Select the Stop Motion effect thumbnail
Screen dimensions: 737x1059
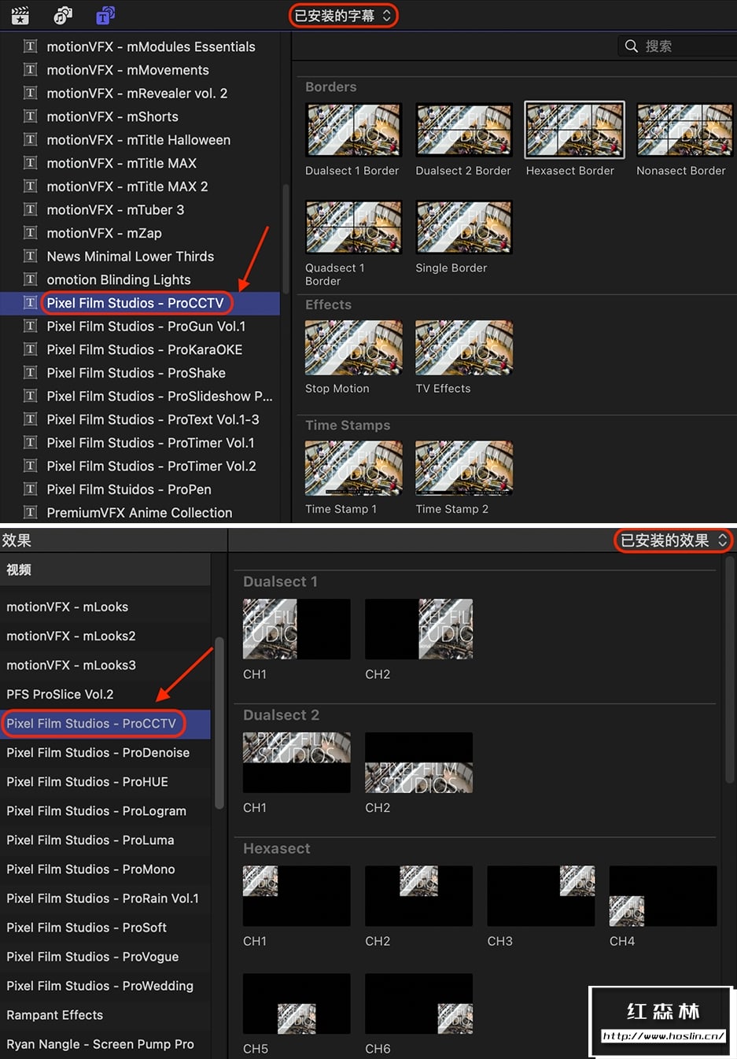point(353,348)
